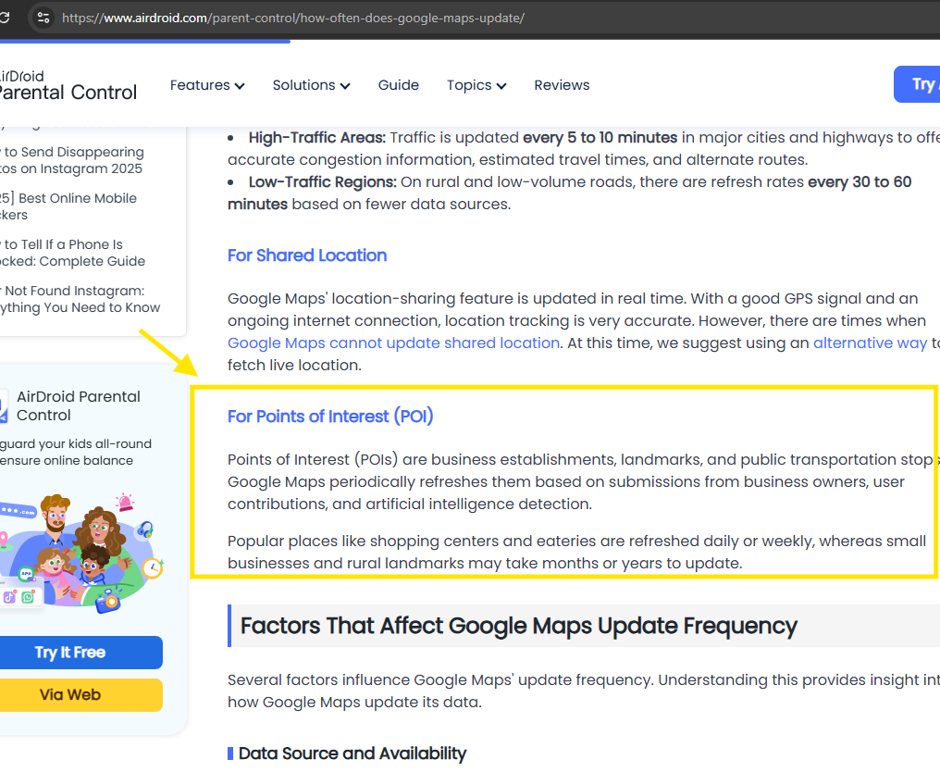Go to the Guide page
940x772 pixels.
coord(398,85)
